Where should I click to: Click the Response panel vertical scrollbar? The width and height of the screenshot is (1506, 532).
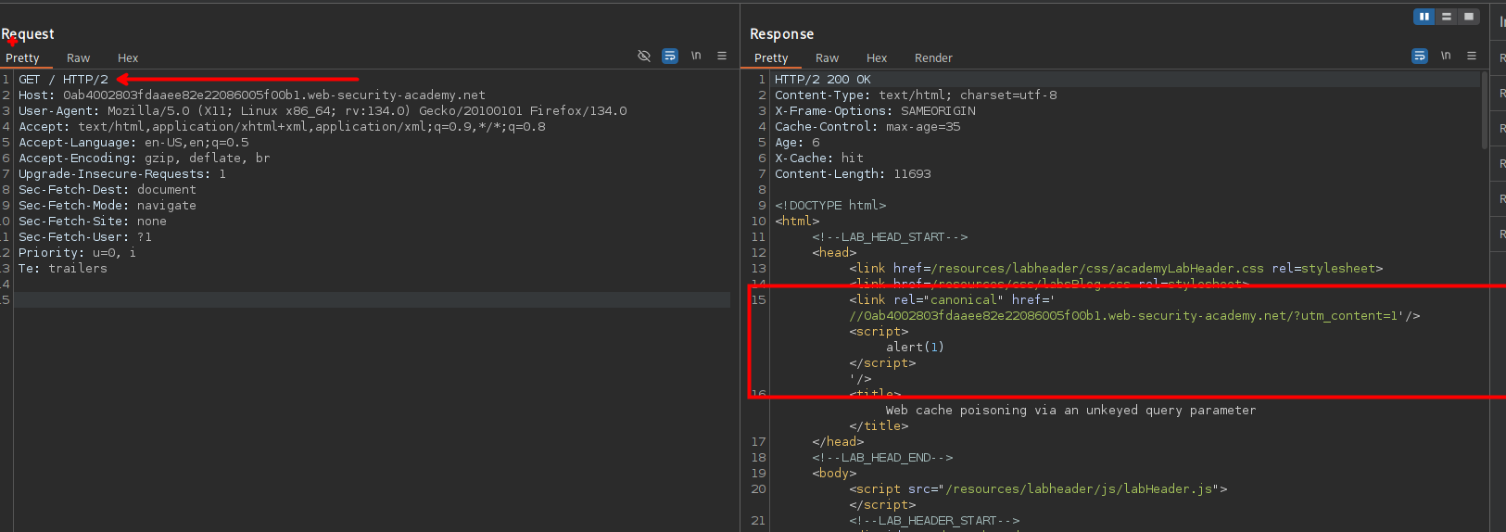point(1485,109)
